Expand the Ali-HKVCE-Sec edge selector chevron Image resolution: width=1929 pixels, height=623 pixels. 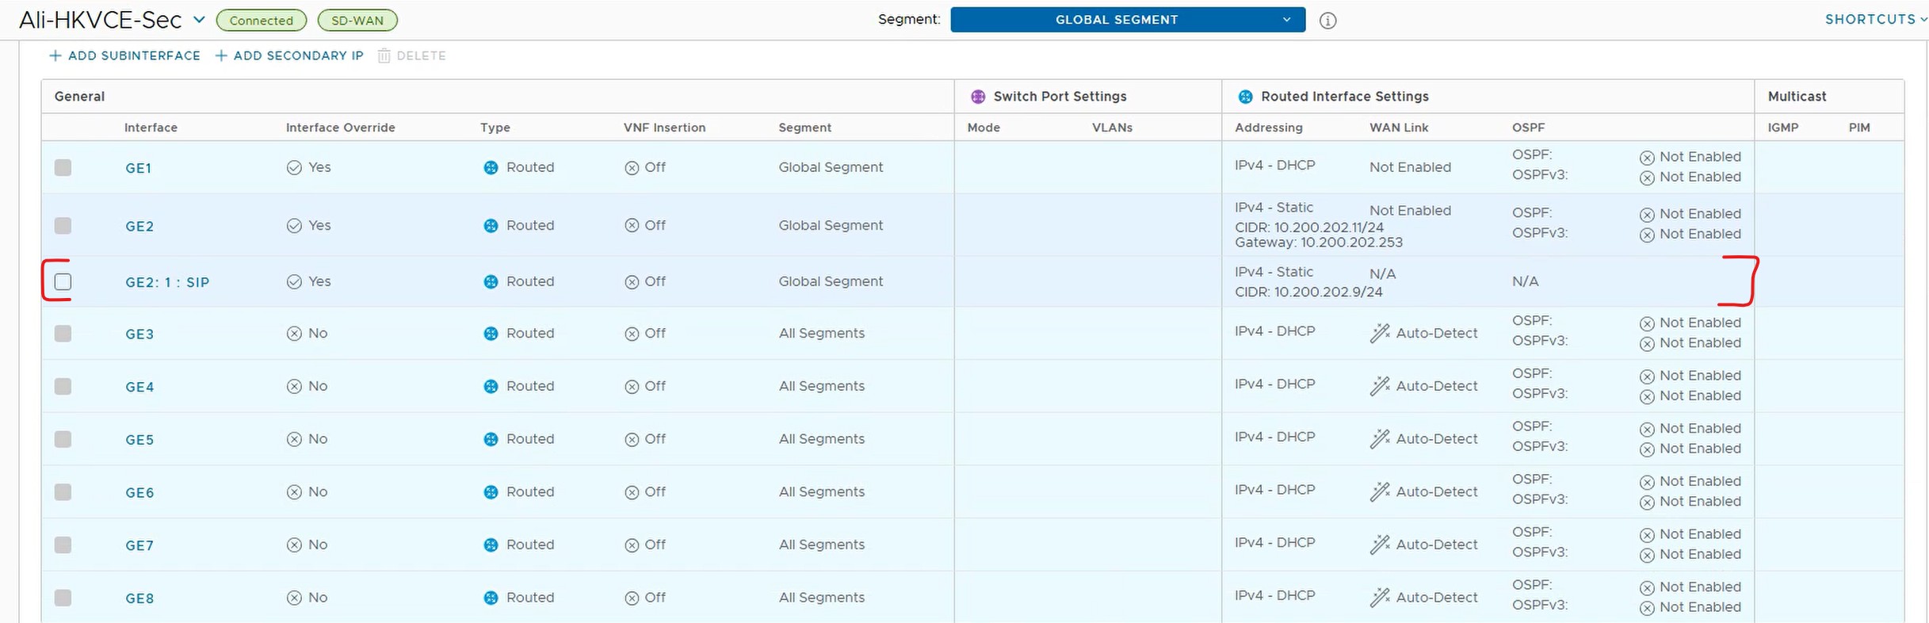(199, 19)
